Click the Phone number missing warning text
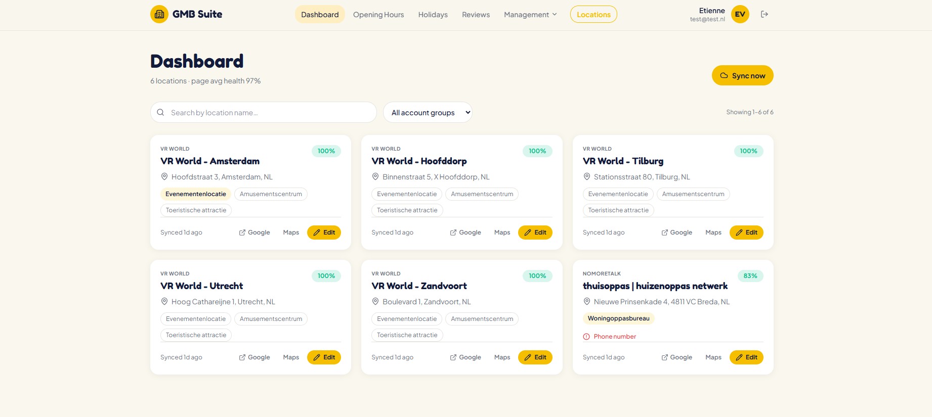The height and width of the screenshot is (417, 932). [x=615, y=337]
